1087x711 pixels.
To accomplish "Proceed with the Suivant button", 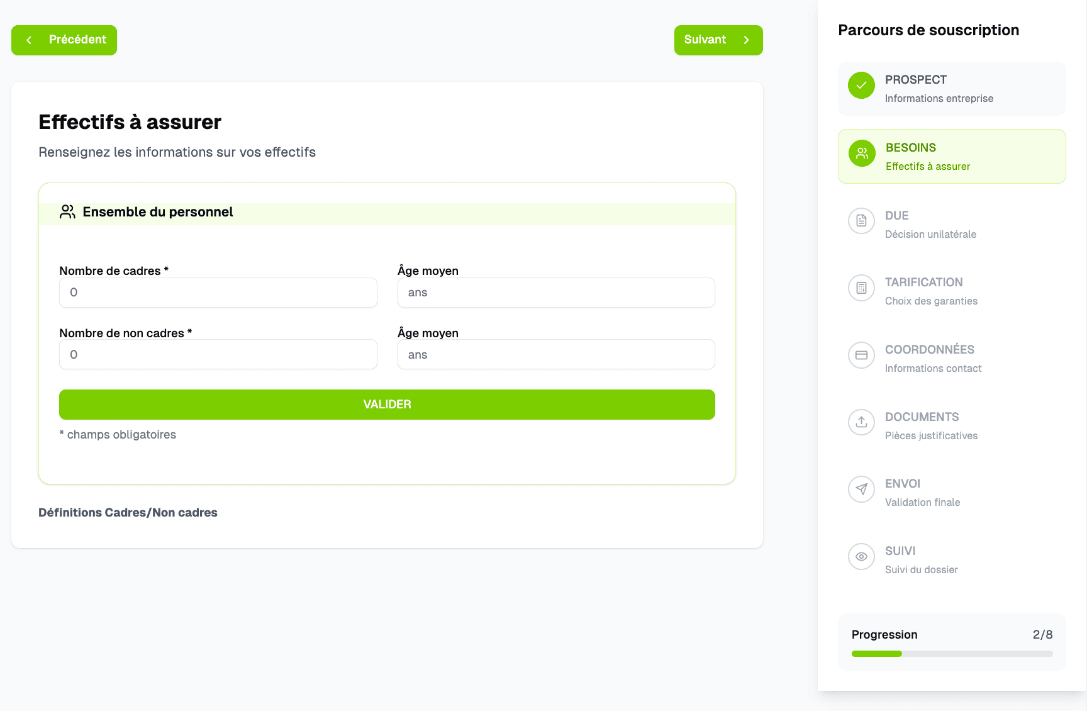I will 718,40.
